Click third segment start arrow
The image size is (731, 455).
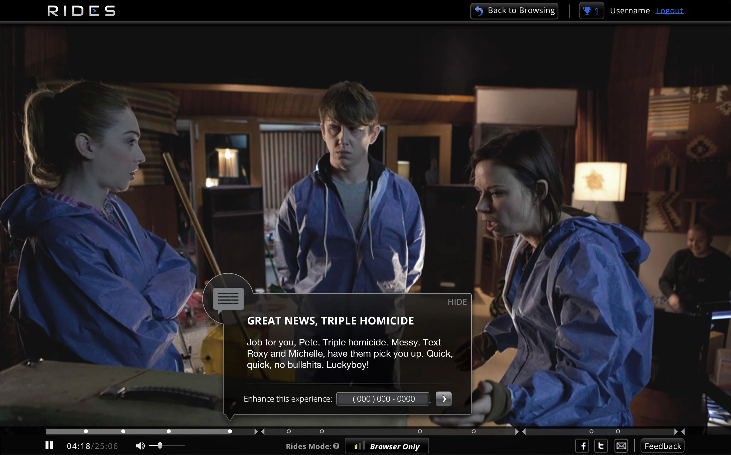point(524,432)
